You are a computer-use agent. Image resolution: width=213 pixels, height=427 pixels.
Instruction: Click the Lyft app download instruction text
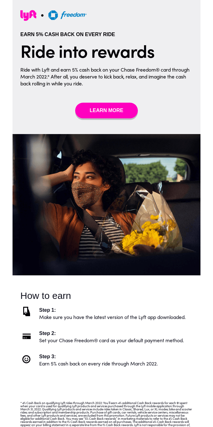(112, 317)
